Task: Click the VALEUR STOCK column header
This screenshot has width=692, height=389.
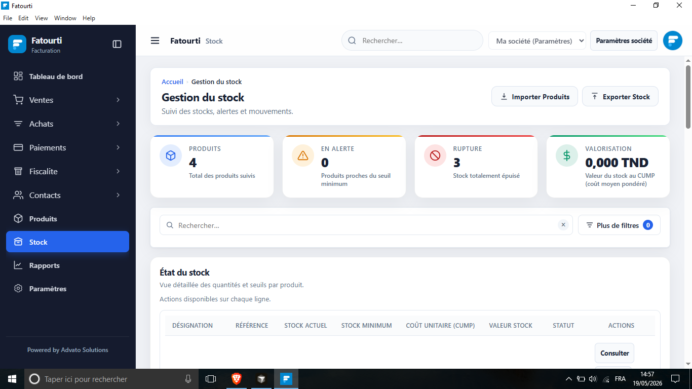Action: (x=511, y=325)
